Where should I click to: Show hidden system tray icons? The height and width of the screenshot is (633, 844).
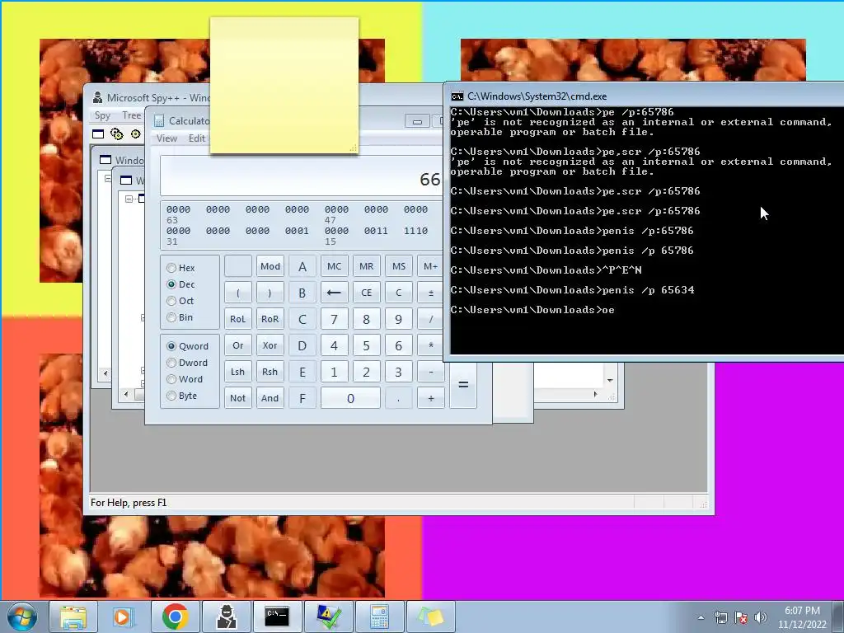pos(701,617)
